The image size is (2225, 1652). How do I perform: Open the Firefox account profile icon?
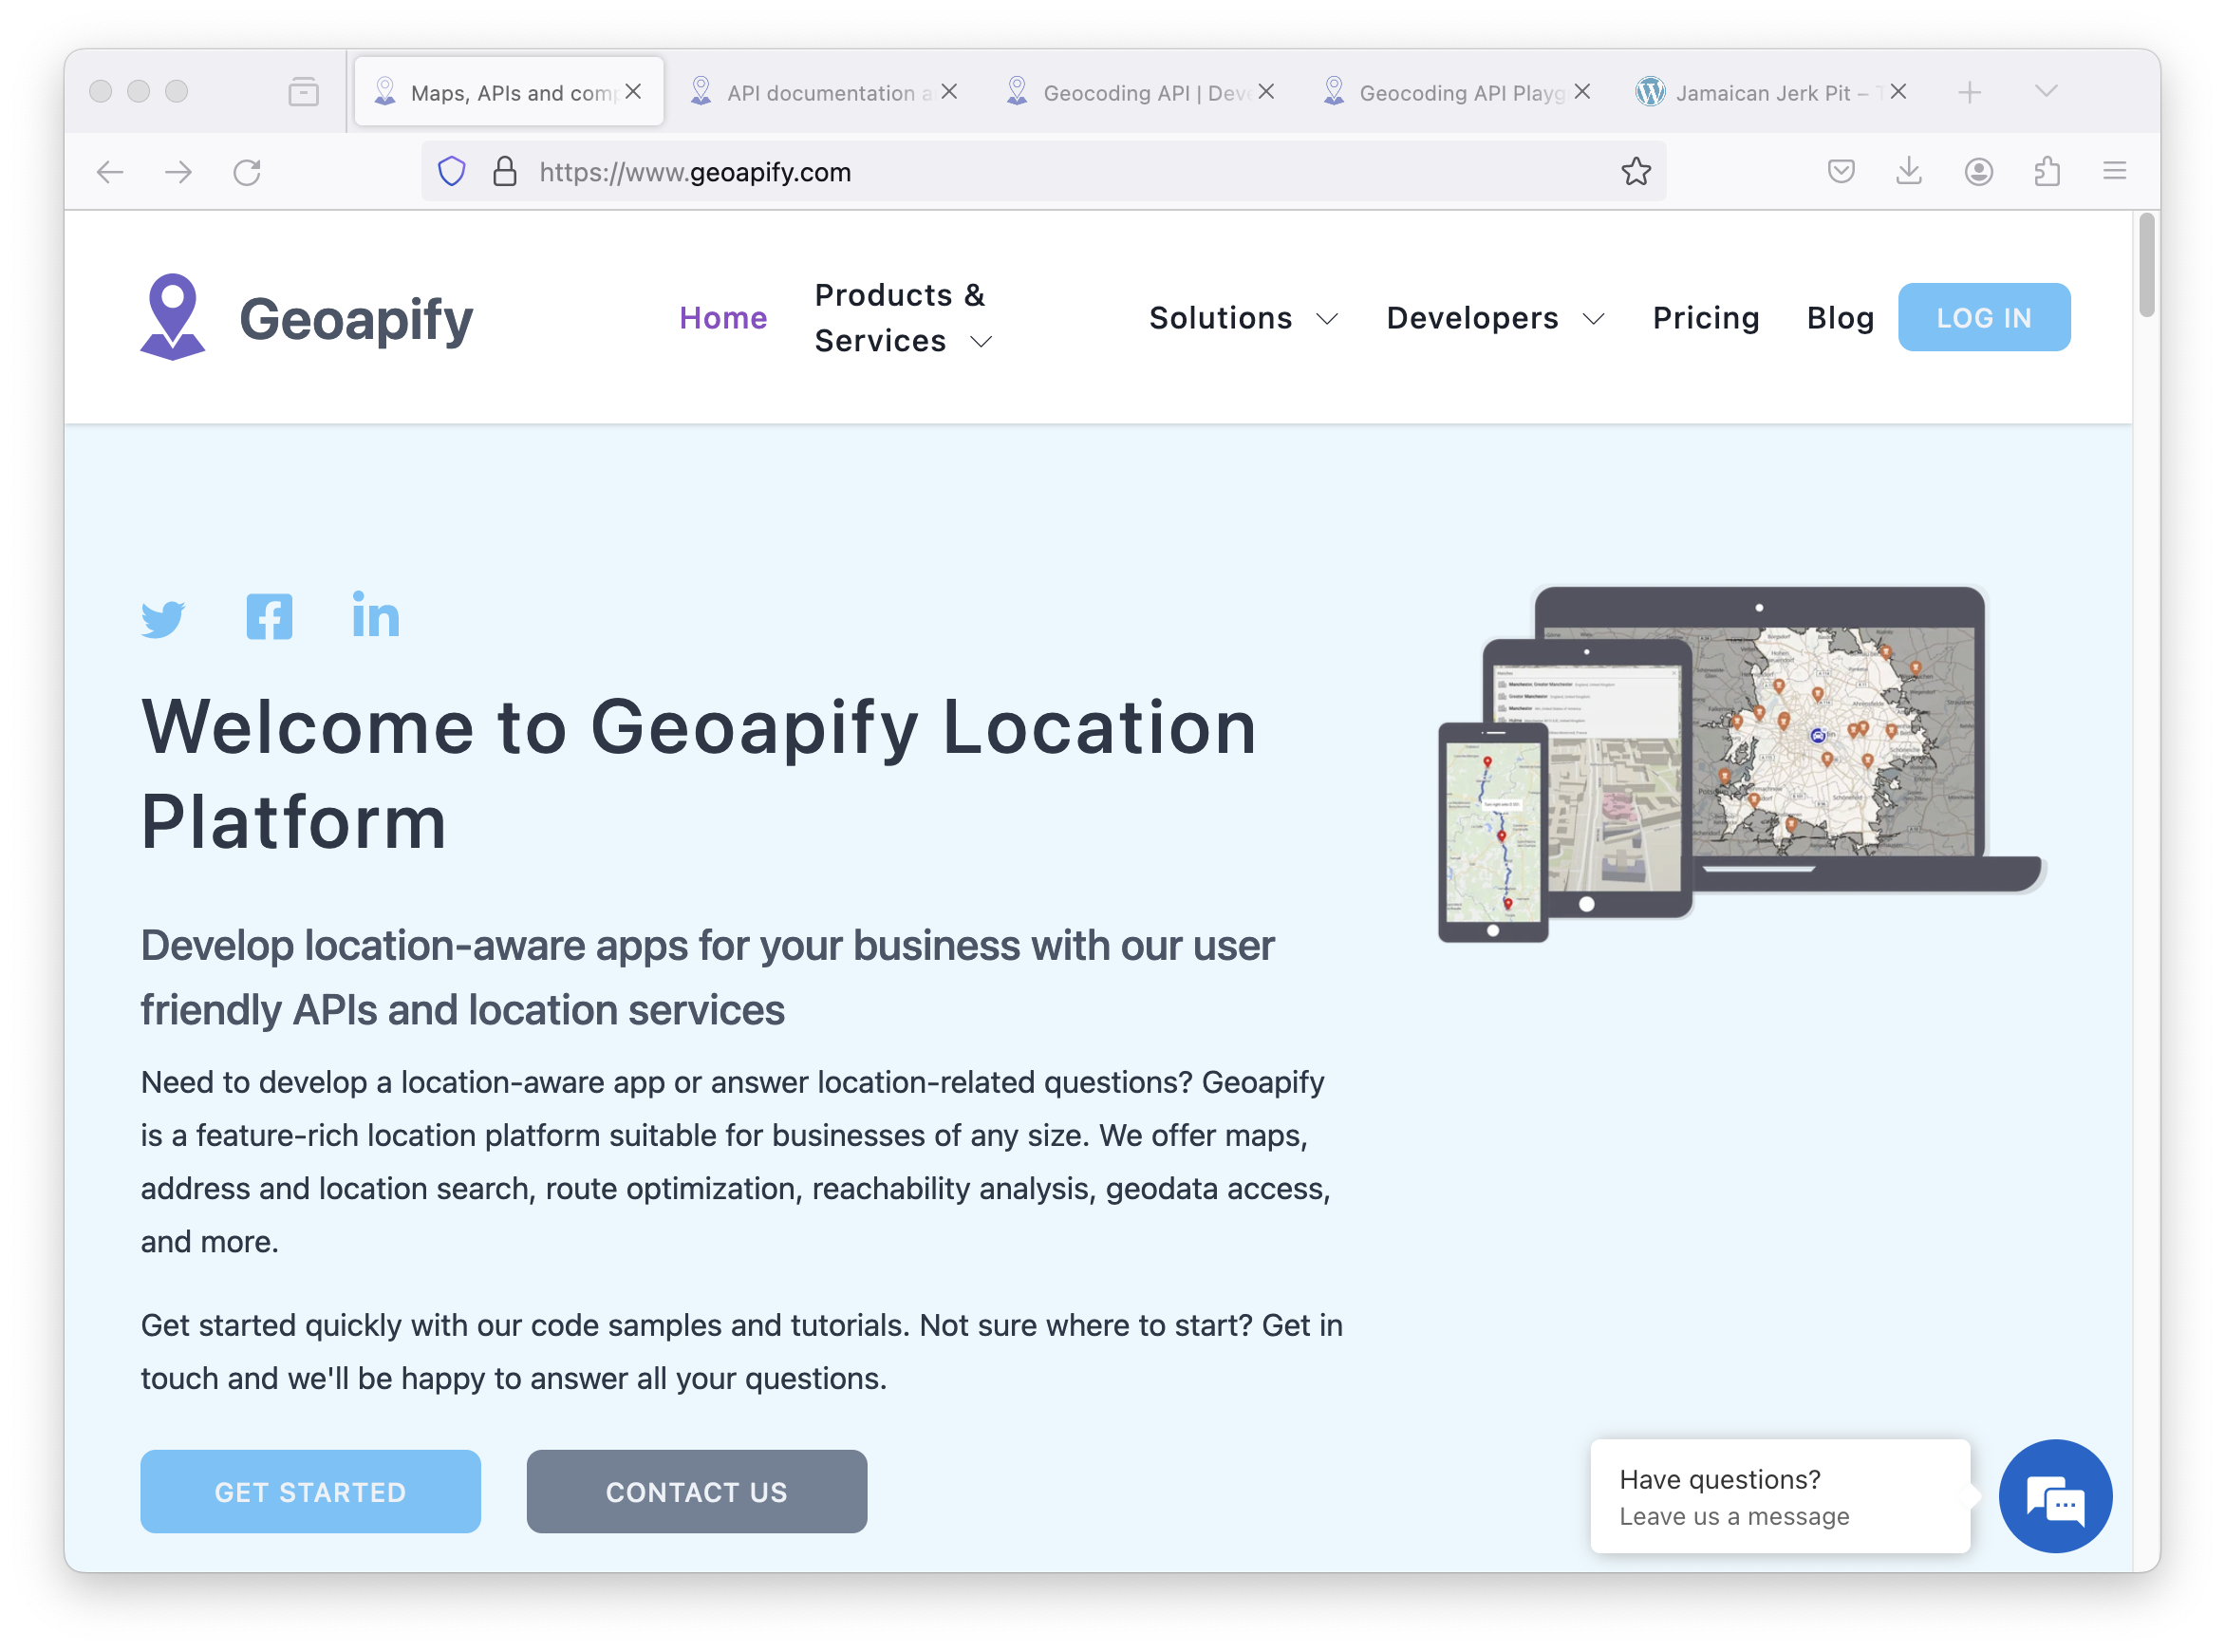[1978, 171]
